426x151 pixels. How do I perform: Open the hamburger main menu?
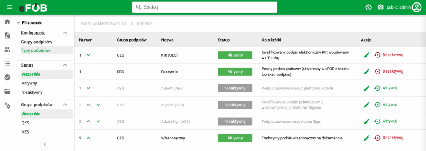10,7
